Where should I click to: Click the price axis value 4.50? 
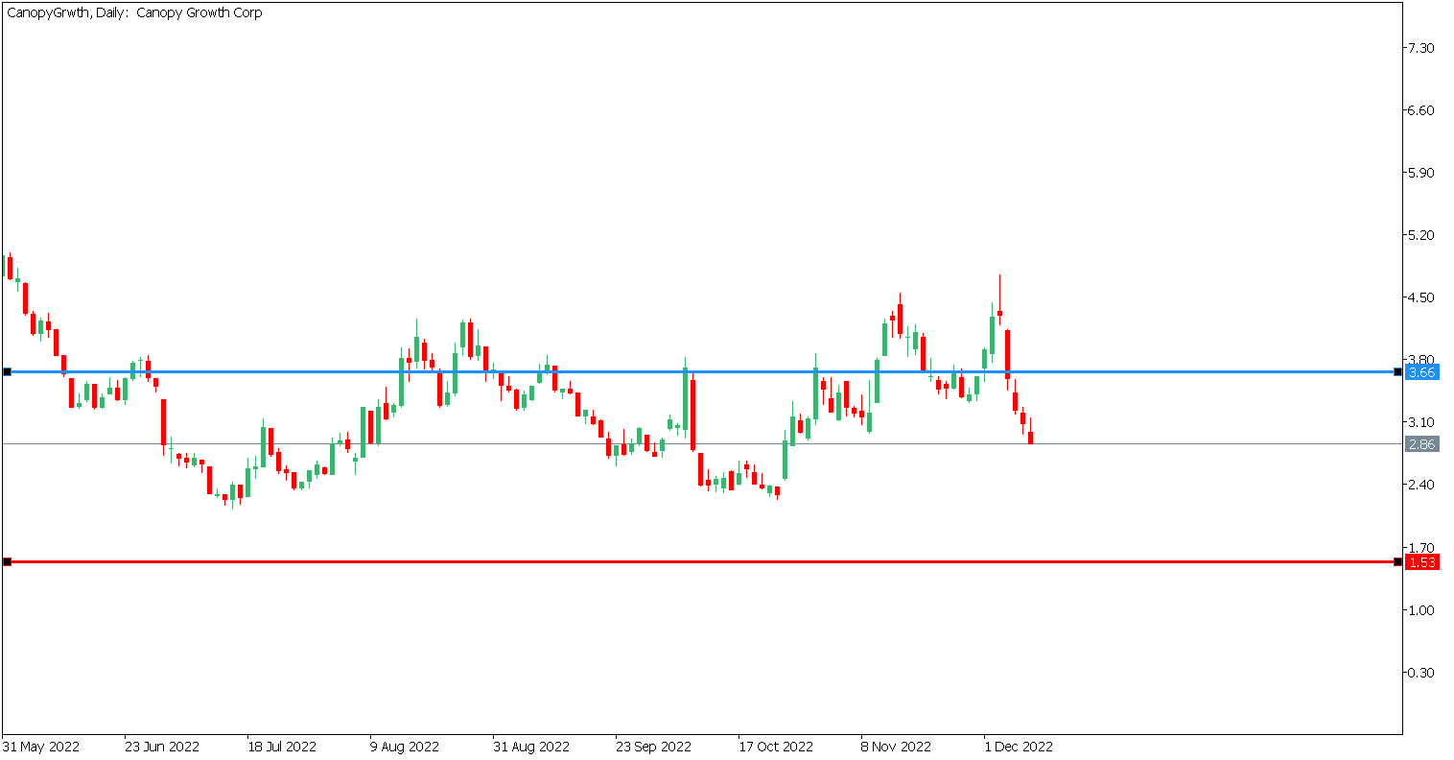1420,297
